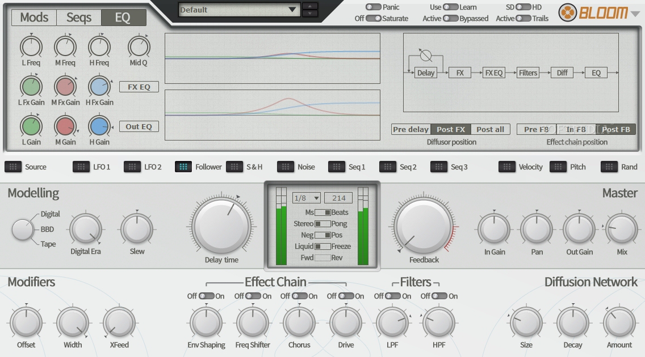Click the Digital Era knob

tap(86, 229)
